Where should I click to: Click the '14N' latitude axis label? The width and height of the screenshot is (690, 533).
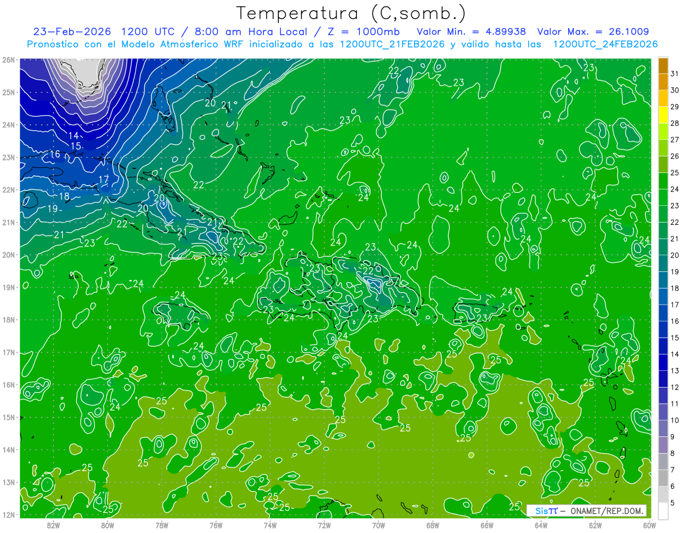[x=8, y=450]
